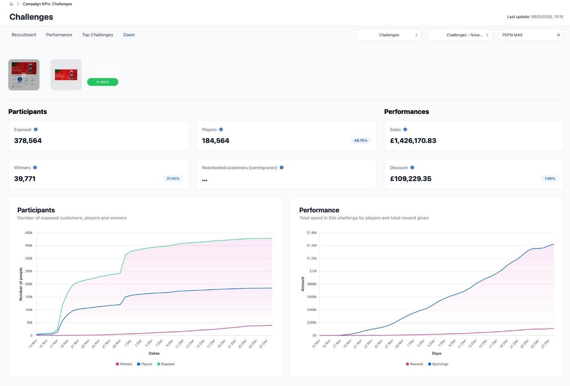Switch to the Recruitment tab
Image resolution: width=570 pixels, height=386 pixels.
(24, 35)
